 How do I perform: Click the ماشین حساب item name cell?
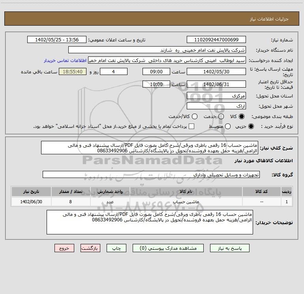coord(186,202)
